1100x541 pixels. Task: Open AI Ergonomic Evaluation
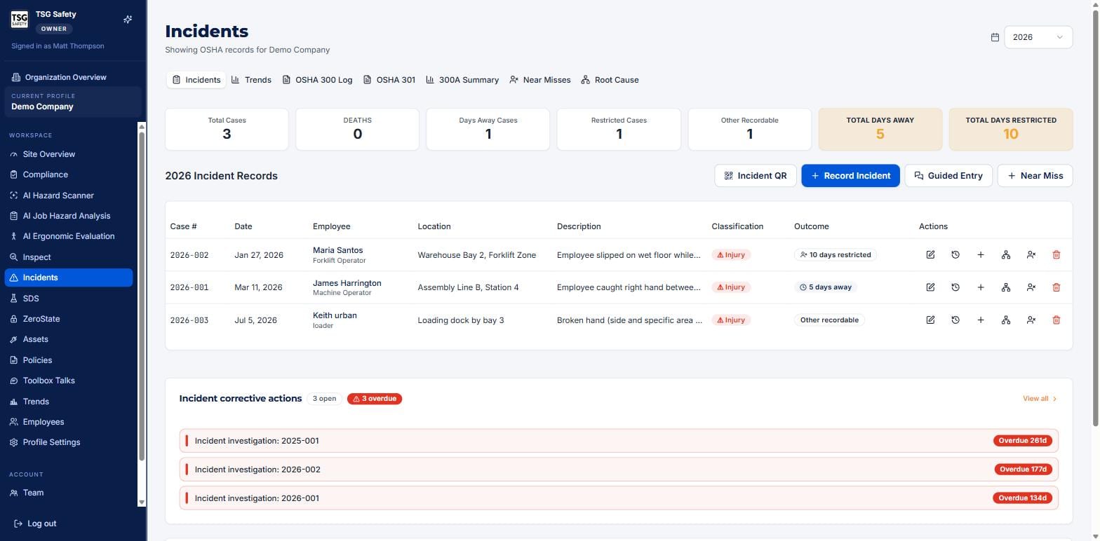[69, 236]
